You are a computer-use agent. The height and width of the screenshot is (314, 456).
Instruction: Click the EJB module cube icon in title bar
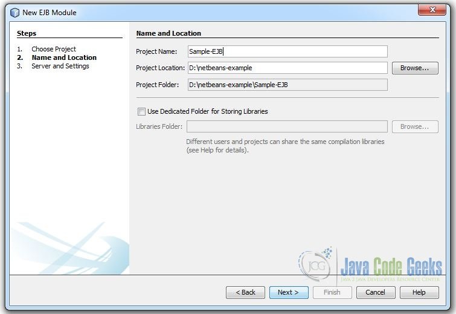(x=14, y=13)
